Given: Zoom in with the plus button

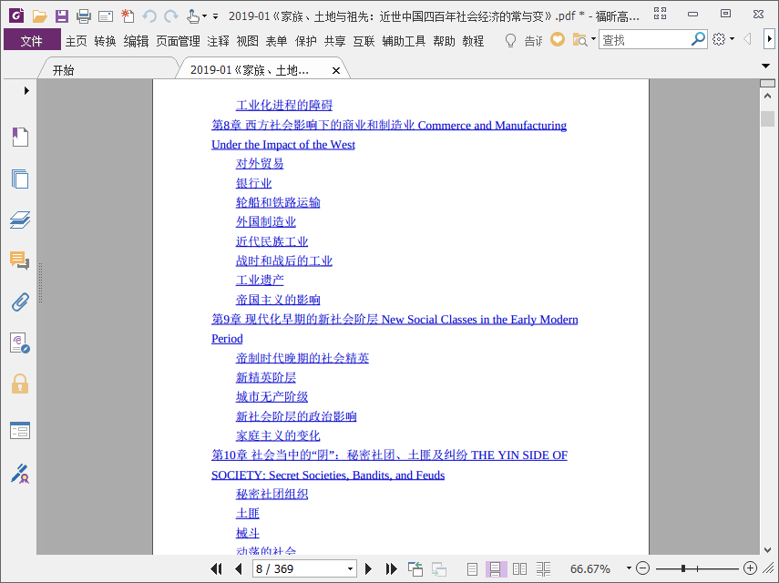Looking at the screenshot, I should tap(750, 568).
